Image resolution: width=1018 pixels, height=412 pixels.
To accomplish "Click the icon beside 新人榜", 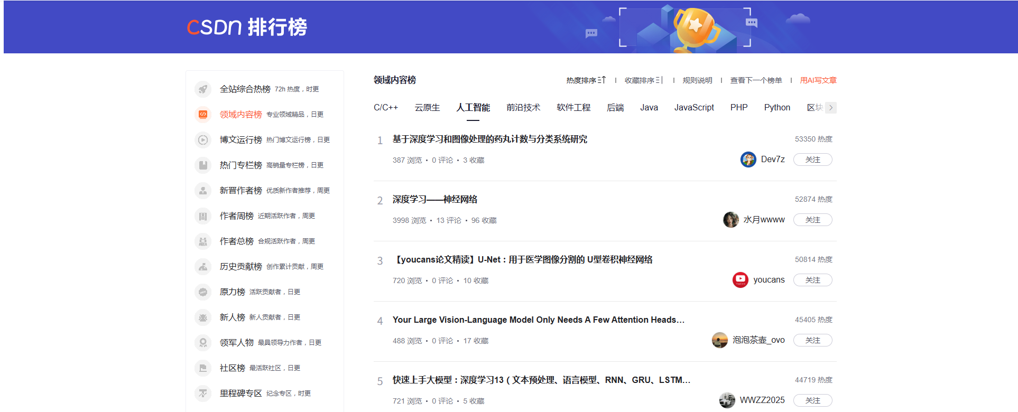I will coord(203,317).
